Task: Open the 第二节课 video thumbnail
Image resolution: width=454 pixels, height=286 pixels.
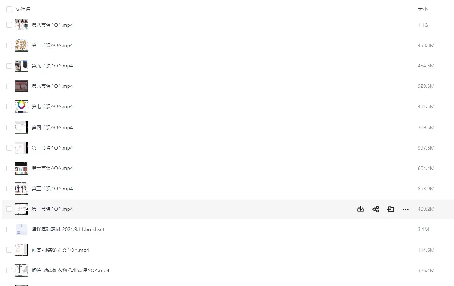Action: point(21,45)
